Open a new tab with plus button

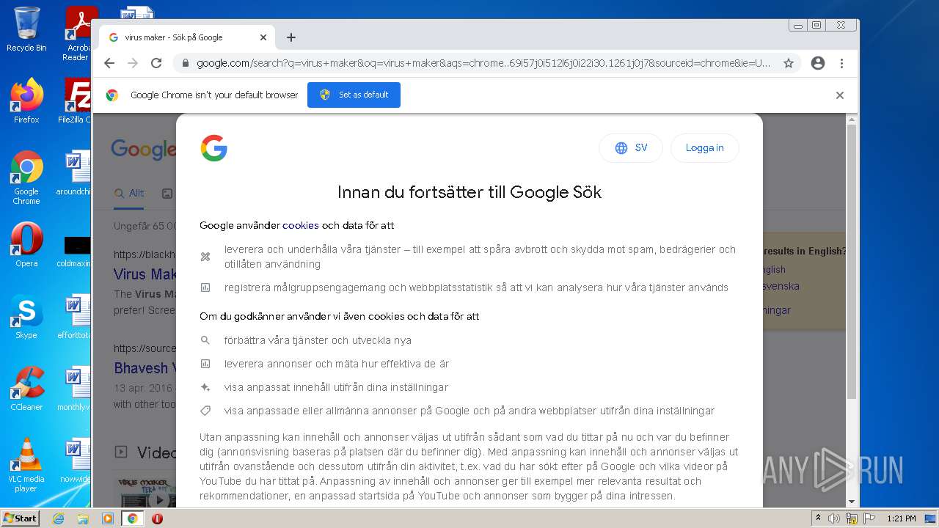[x=291, y=37]
